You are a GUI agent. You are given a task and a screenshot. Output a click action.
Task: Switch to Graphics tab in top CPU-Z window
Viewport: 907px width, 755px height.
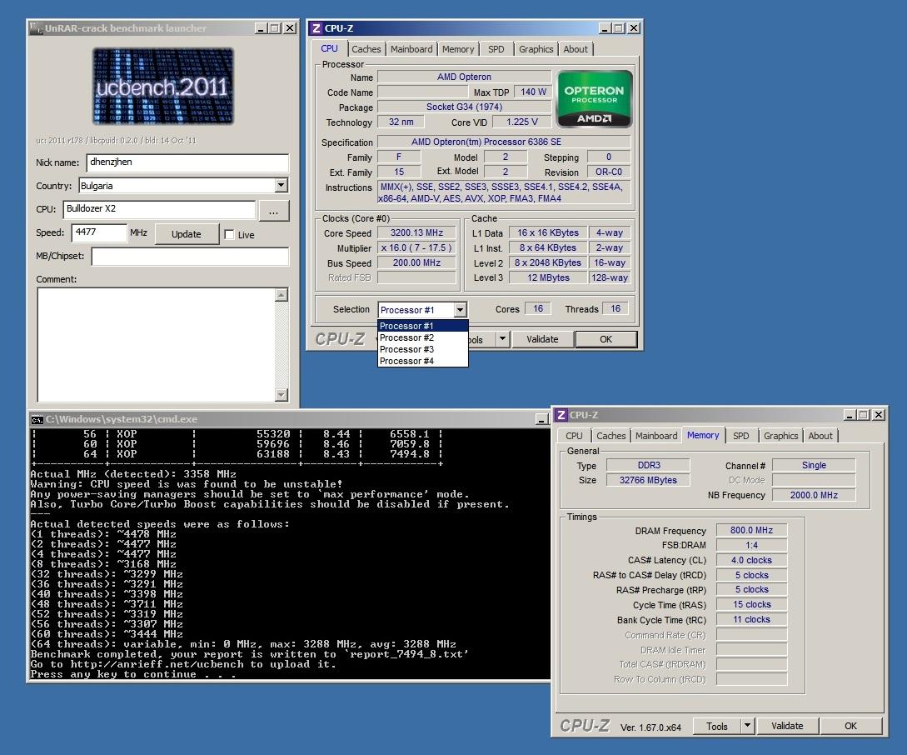tap(536, 49)
